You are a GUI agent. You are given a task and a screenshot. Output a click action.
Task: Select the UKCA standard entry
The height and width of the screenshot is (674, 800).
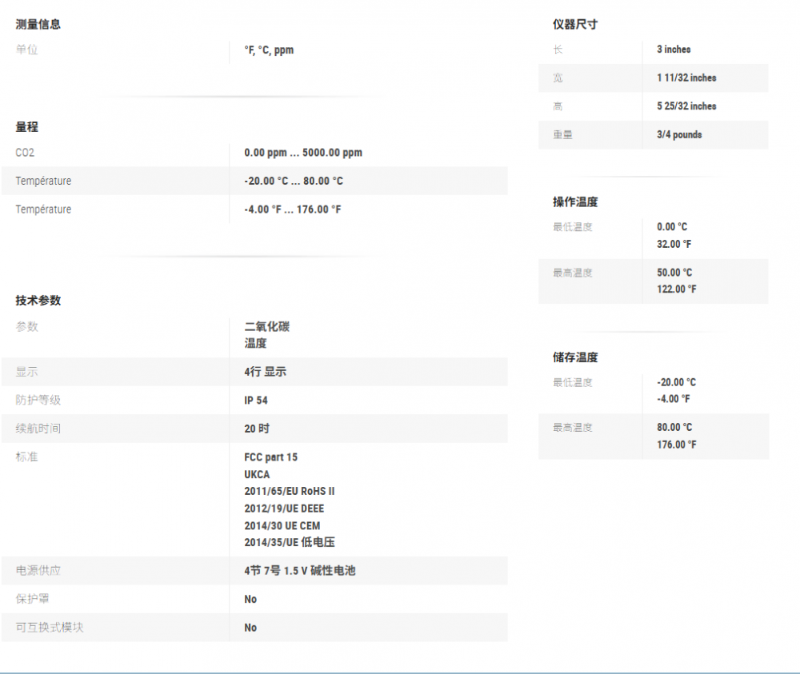click(x=257, y=474)
